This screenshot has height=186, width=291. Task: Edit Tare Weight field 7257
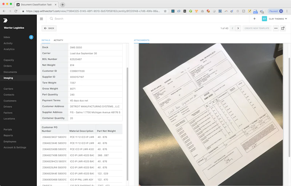tap(95, 83)
